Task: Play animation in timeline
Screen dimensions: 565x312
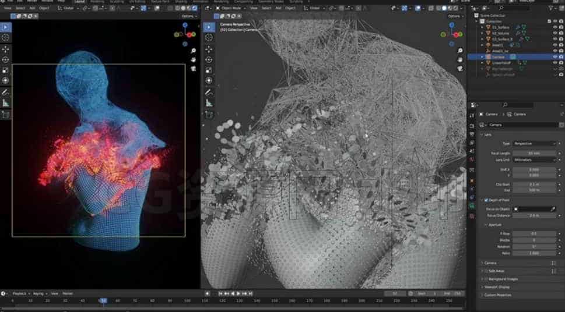Action: tap(238, 293)
